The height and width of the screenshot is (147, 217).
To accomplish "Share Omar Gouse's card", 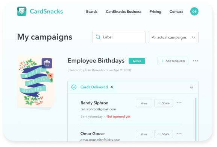I will [164, 134].
